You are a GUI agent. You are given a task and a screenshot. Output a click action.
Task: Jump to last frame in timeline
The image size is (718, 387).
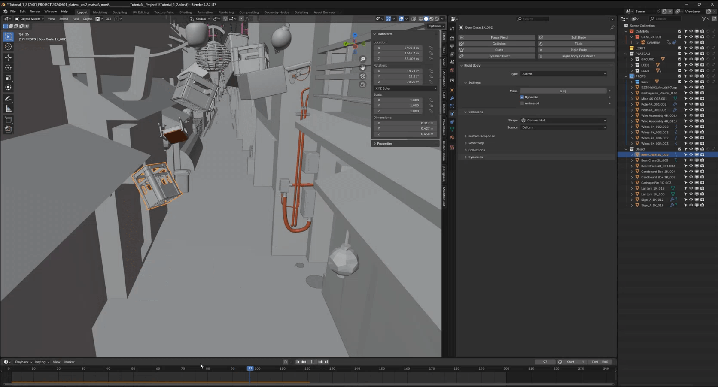(x=326, y=362)
